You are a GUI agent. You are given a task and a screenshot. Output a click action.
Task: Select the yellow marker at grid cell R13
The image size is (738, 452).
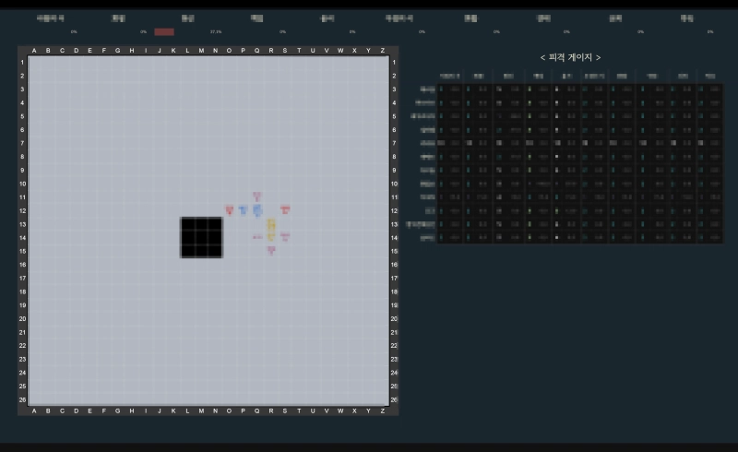pyautogui.click(x=271, y=224)
